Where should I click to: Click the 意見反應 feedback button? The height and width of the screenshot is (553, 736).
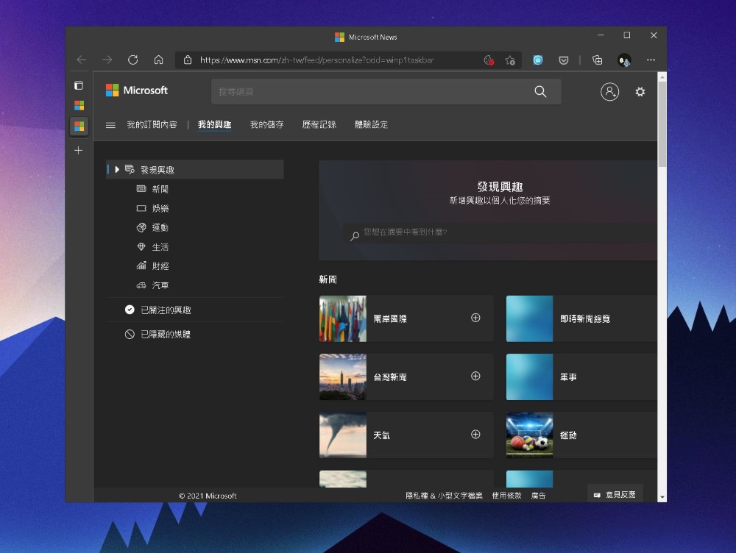pos(615,495)
